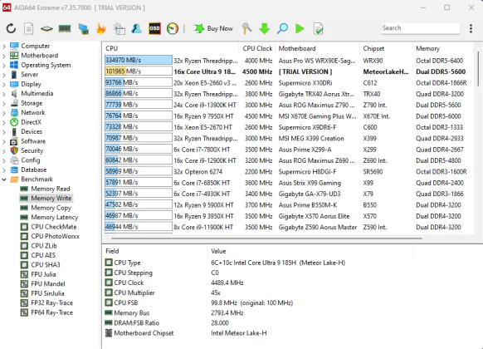Open the CPU SHA3 benchmark
Screen dimensions: 483x349
(x=46, y=265)
